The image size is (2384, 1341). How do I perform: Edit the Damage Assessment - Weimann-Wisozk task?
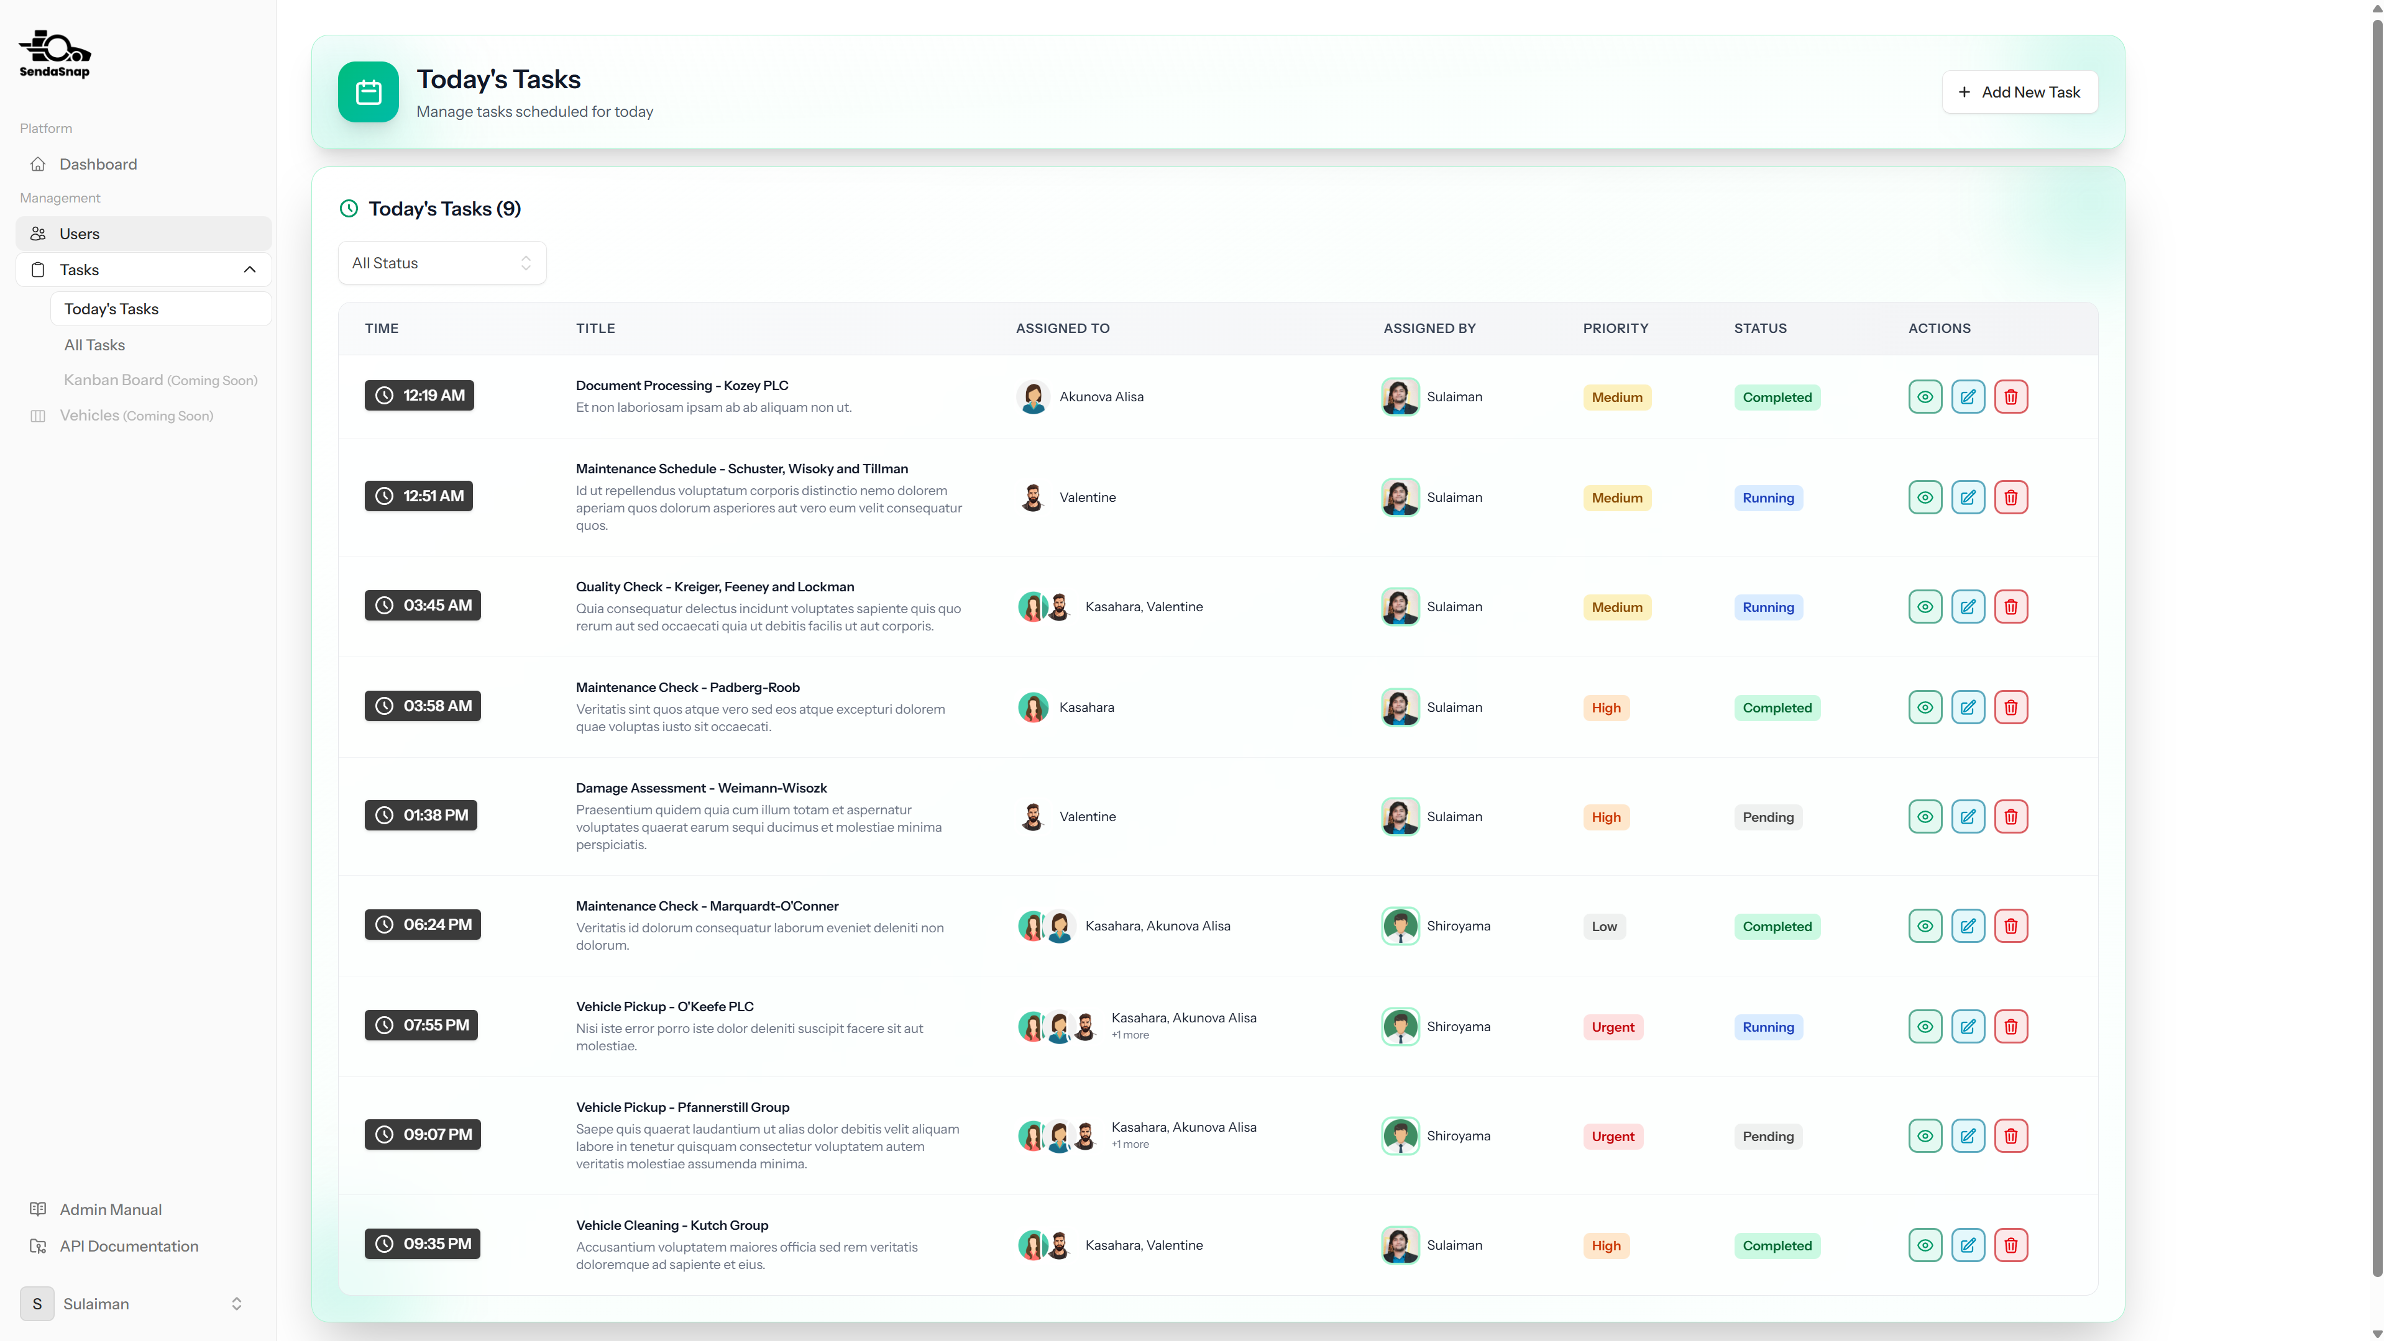tap(1968, 817)
